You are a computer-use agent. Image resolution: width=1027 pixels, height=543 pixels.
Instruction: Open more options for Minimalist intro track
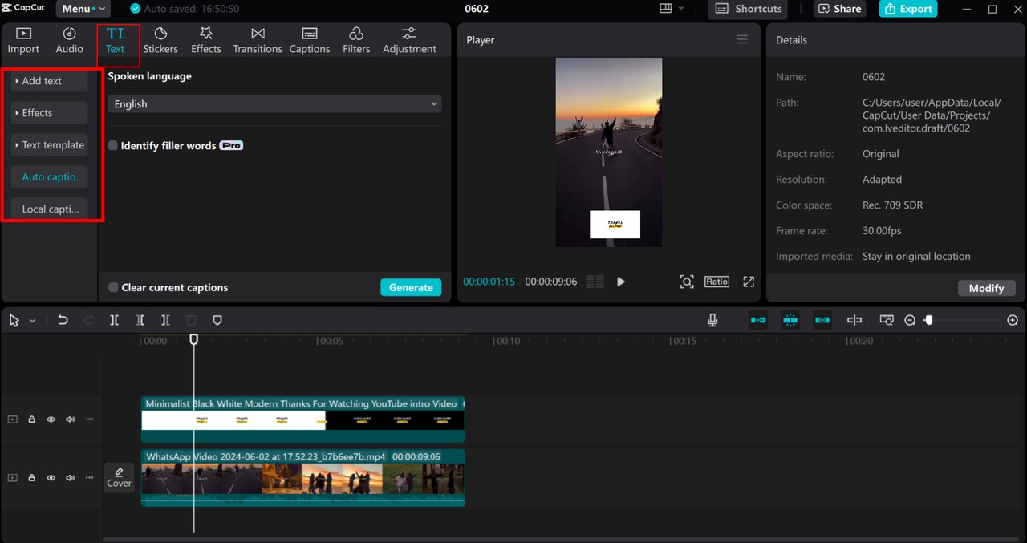(x=89, y=419)
